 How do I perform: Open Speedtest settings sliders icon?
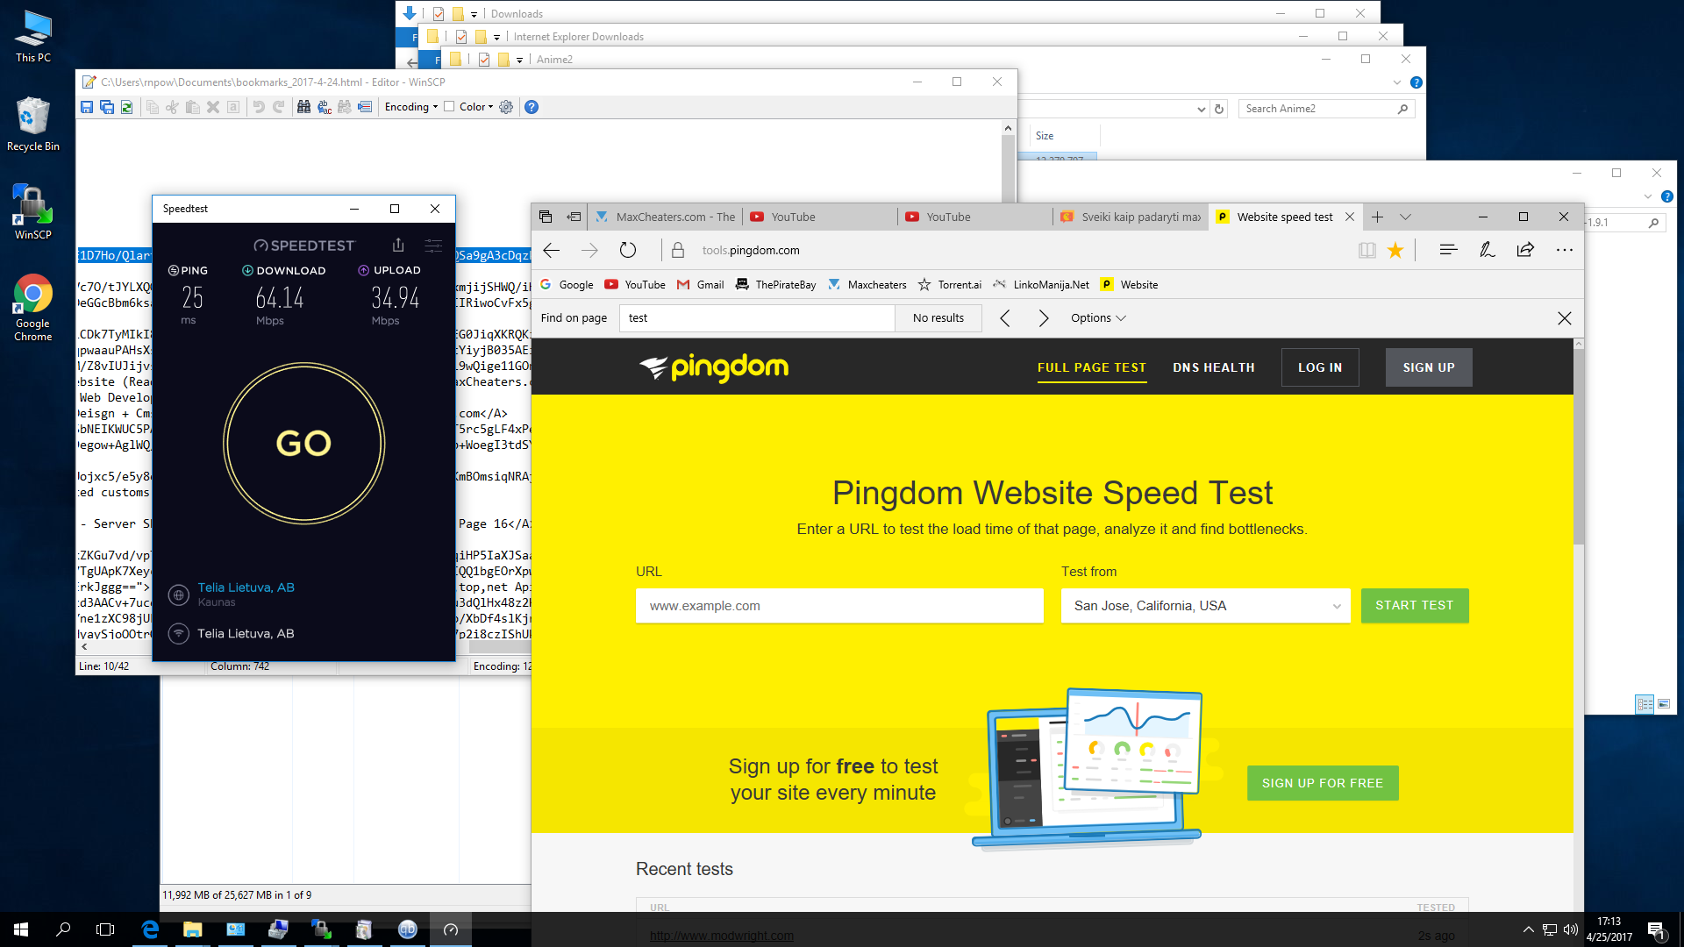(x=433, y=246)
